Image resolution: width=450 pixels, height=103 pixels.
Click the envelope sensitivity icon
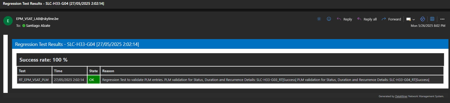click(408, 19)
